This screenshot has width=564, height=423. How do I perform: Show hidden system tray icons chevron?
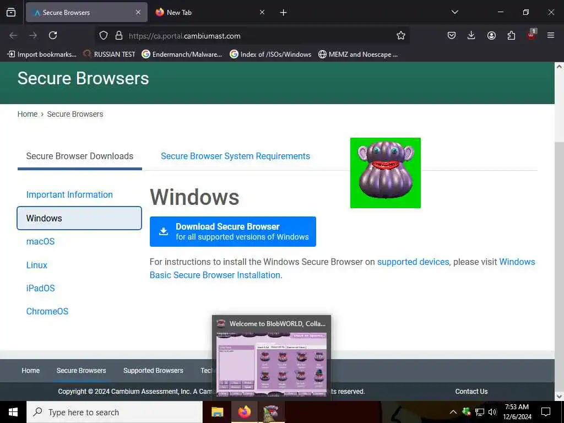click(x=453, y=412)
